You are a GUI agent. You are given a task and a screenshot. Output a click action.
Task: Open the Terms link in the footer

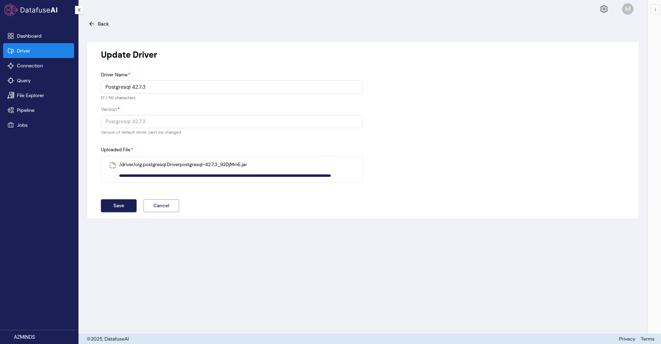coord(647,339)
